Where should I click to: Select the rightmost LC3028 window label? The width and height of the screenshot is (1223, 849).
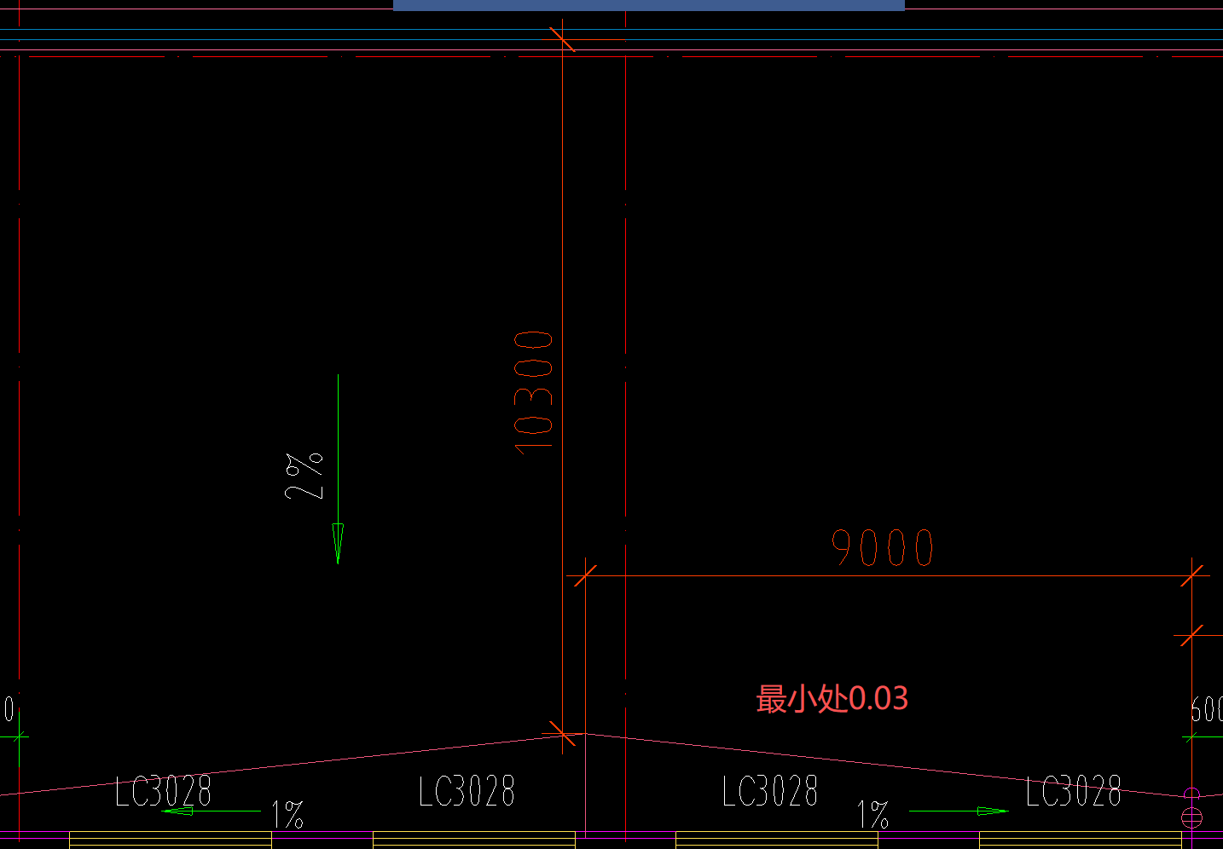(x=1074, y=791)
